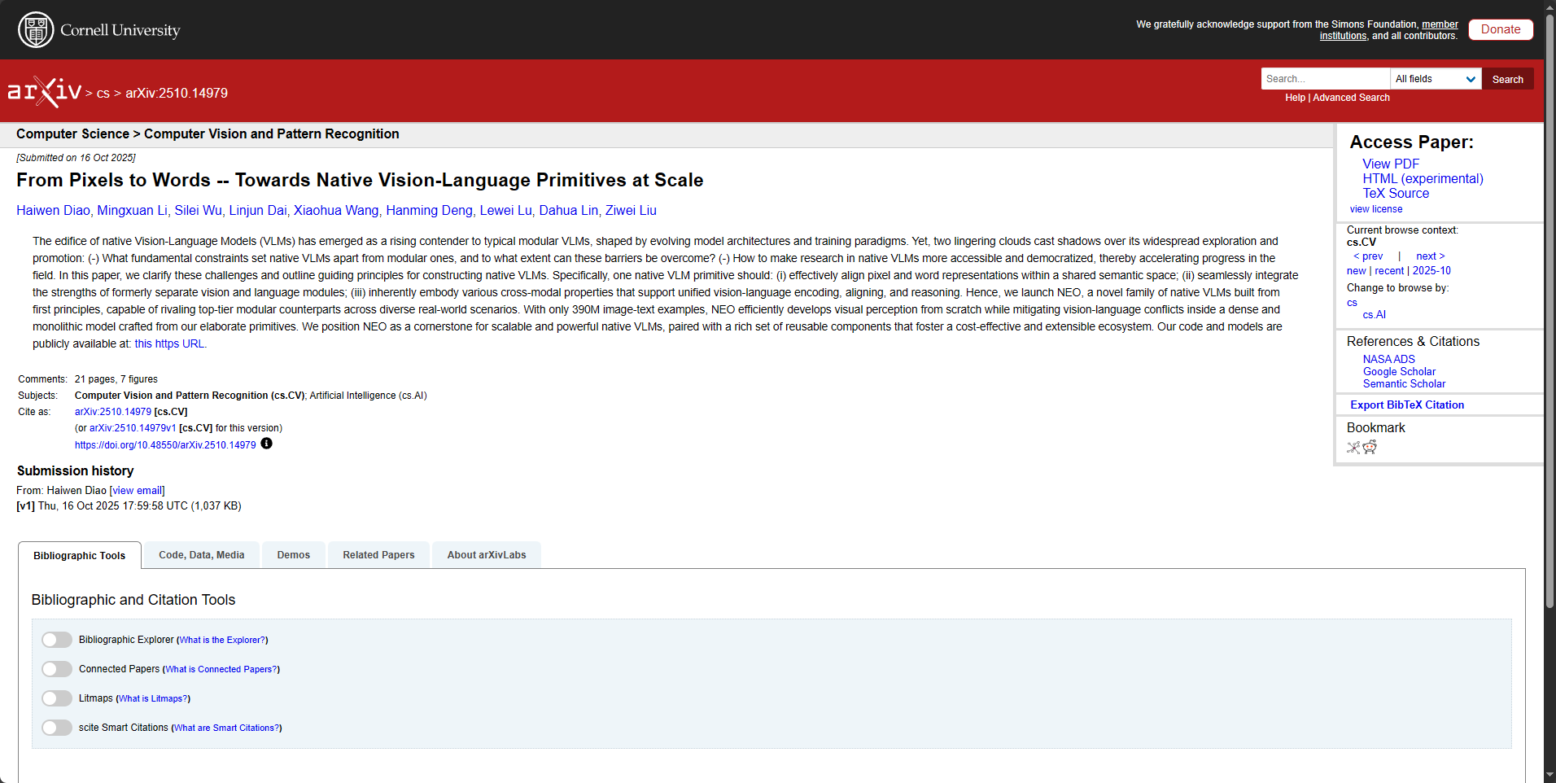This screenshot has height=783, width=1556.
Task: Open author Lewei Lu's link
Action: [505, 210]
